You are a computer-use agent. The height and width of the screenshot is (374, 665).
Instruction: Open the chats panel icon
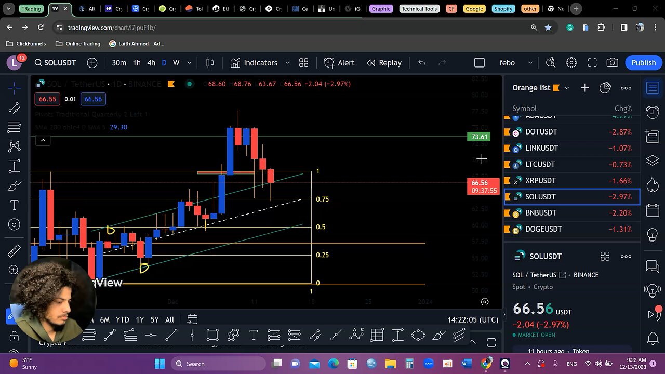tap(653, 266)
